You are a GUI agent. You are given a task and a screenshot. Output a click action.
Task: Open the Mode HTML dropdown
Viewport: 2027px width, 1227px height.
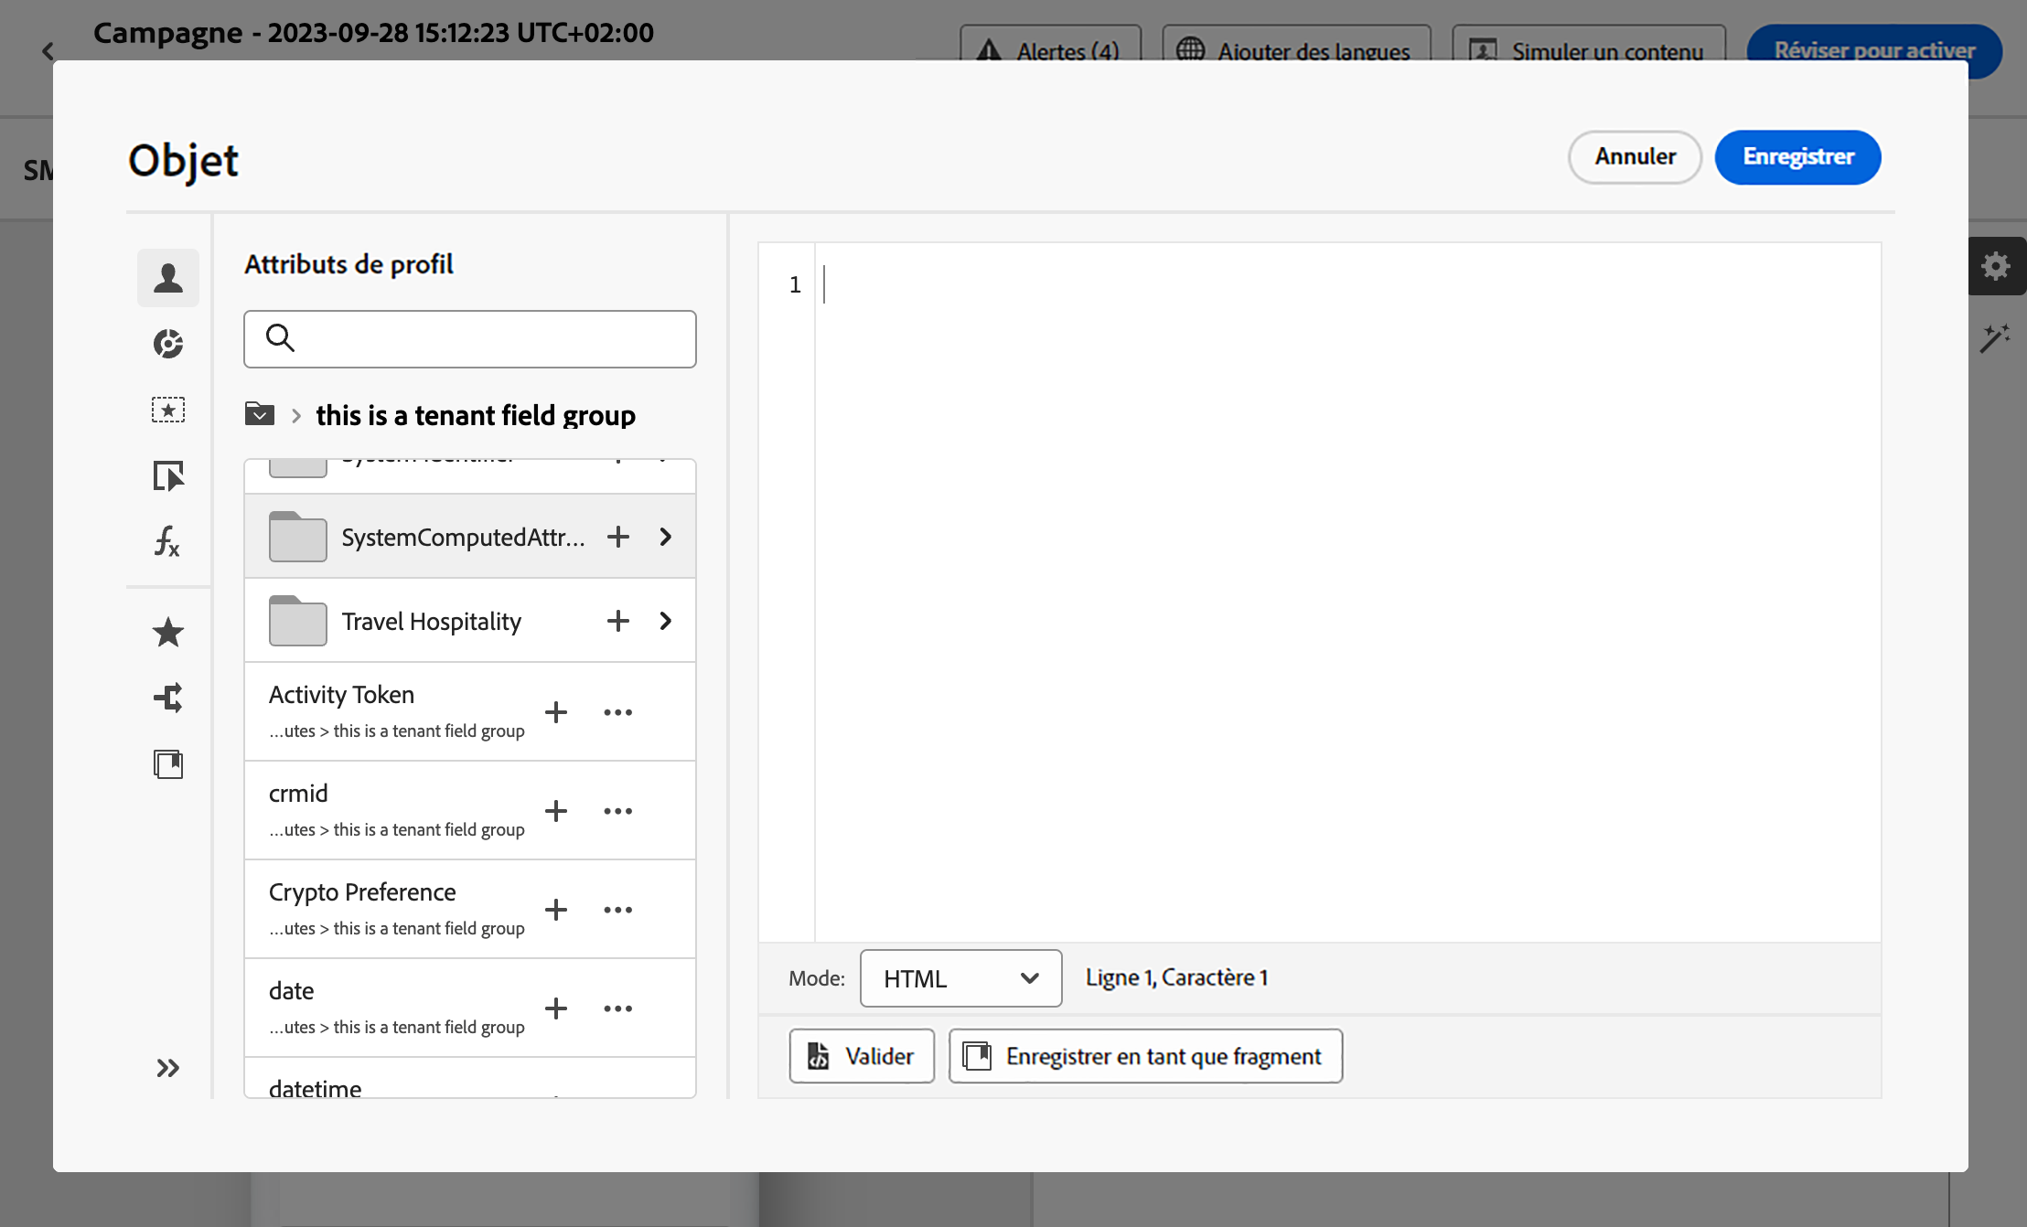(x=960, y=978)
